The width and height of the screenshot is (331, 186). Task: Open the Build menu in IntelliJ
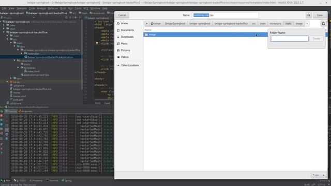63,8
